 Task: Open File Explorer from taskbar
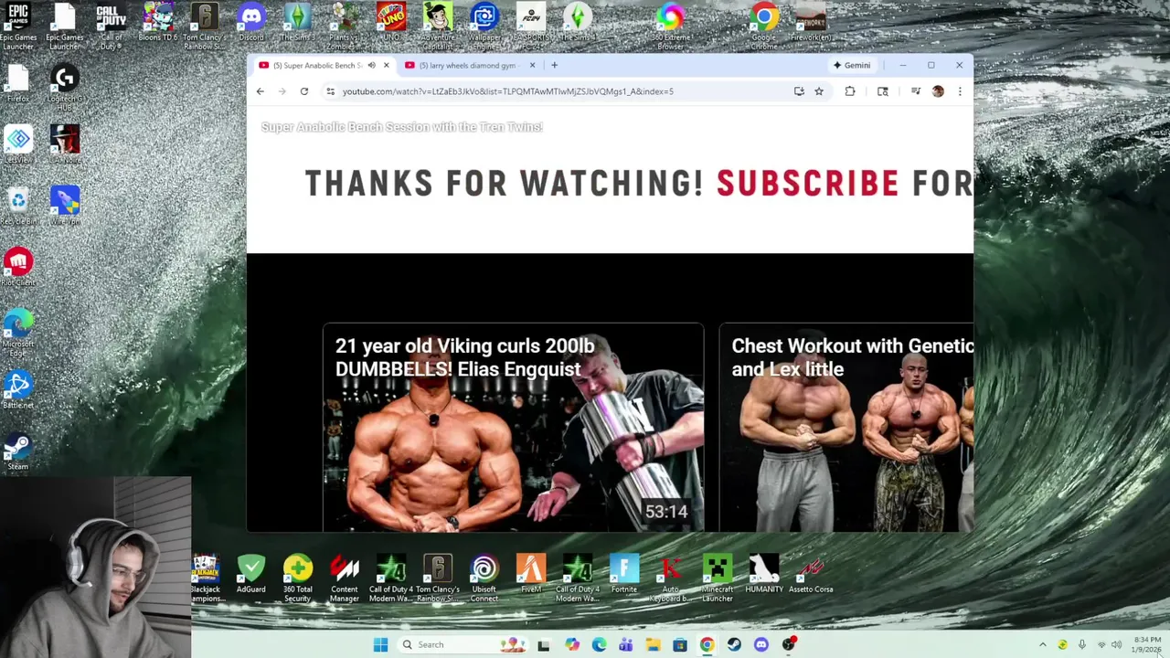(653, 644)
